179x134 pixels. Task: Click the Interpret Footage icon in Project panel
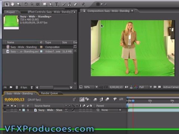5,87
